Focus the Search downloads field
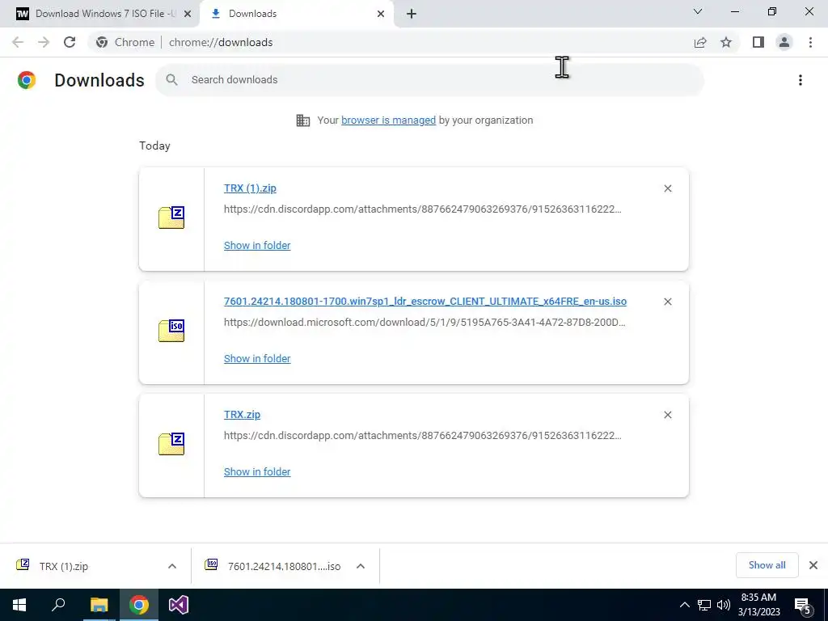Image resolution: width=828 pixels, height=621 pixels. (429, 80)
